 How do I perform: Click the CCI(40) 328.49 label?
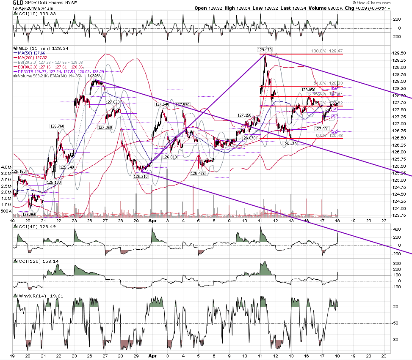pos(37,227)
